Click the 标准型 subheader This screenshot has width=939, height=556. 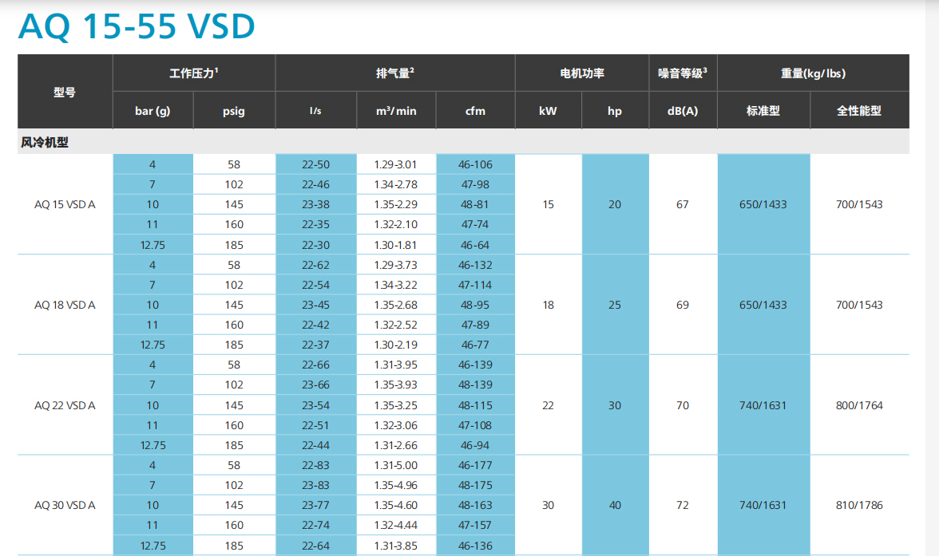pyautogui.click(x=763, y=111)
